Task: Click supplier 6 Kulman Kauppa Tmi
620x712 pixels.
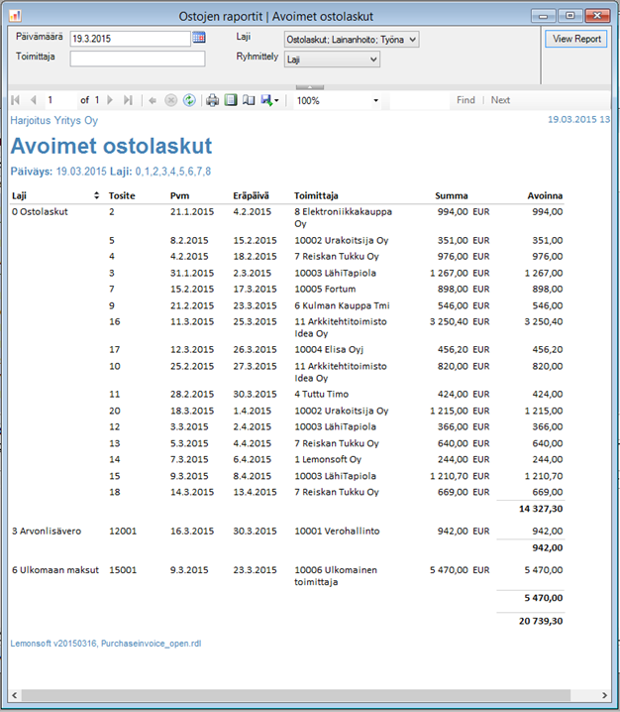Action: [342, 305]
